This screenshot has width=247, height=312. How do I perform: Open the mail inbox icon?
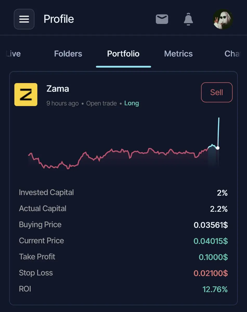[x=162, y=19]
